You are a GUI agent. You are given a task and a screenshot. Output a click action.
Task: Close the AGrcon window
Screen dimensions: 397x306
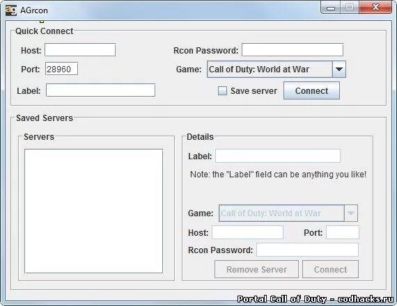coord(375,8)
